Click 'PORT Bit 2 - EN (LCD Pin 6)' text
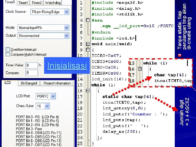Viewport: 196px width, 147px height. (37, 125)
